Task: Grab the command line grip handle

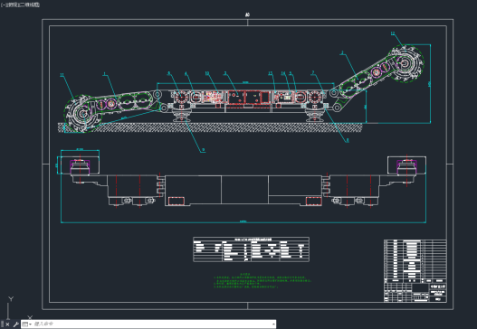Action: 3,324
